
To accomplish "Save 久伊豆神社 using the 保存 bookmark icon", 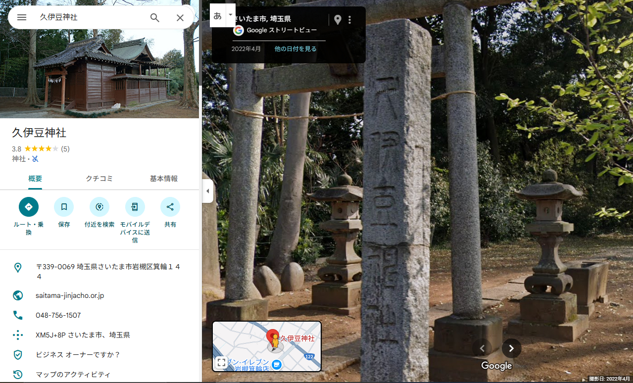I will (x=64, y=207).
